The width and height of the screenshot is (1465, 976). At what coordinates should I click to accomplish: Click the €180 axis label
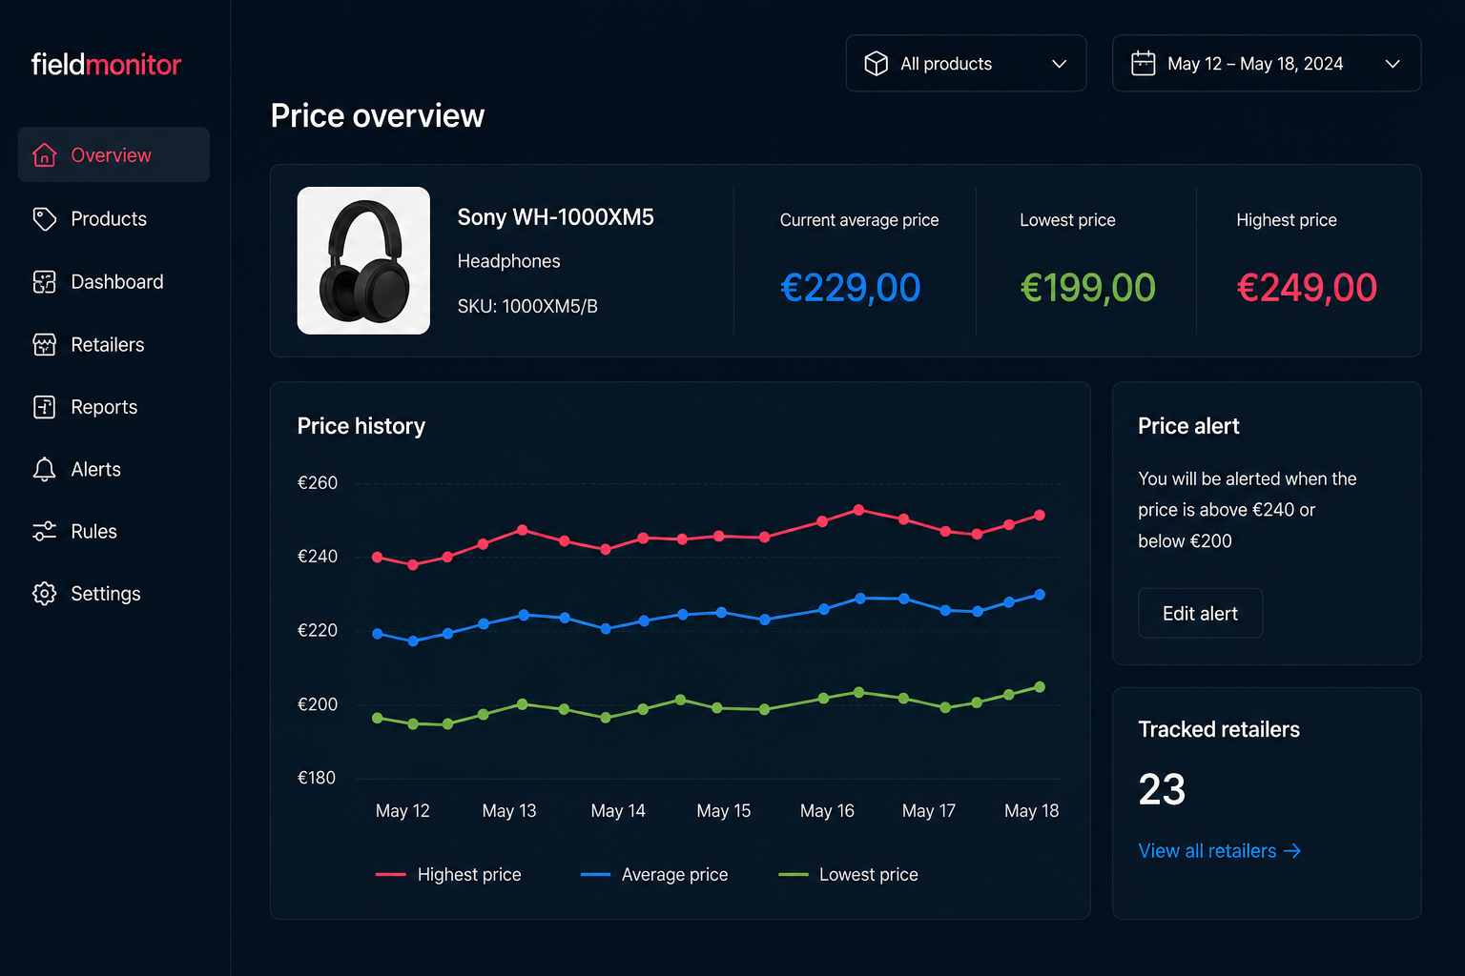point(317,778)
